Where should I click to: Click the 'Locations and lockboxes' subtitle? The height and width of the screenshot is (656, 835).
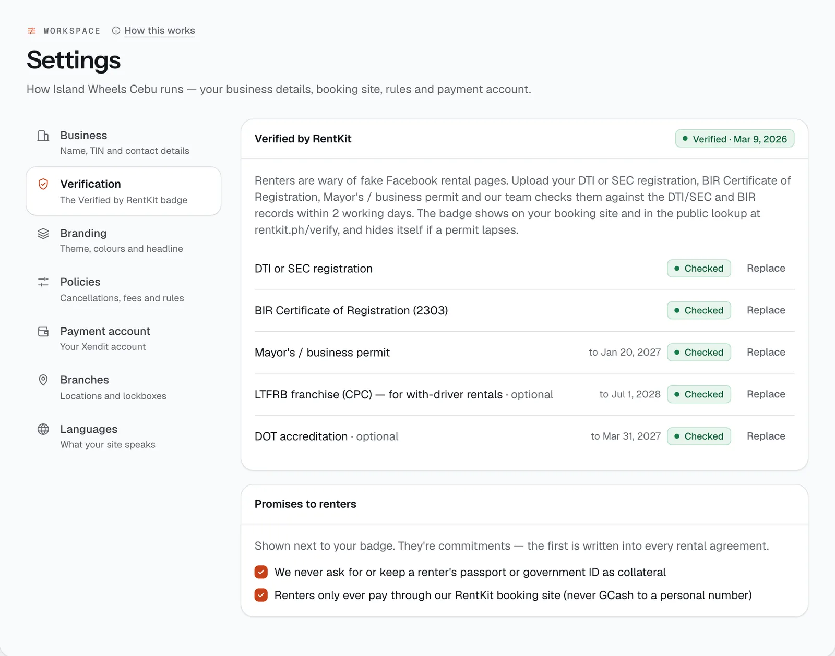coord(113,396)
